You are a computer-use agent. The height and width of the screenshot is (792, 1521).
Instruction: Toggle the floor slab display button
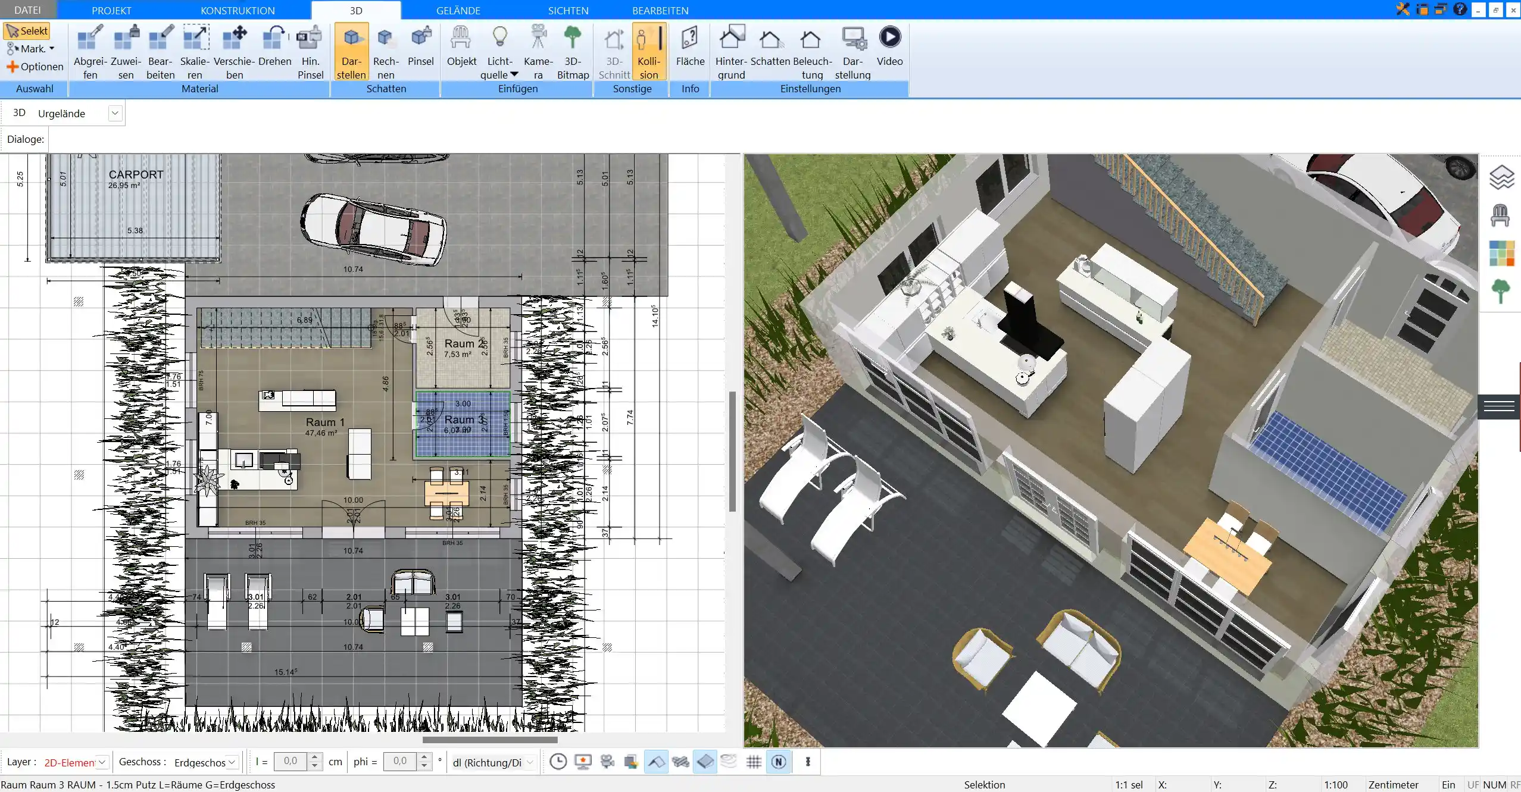[705, 762]
